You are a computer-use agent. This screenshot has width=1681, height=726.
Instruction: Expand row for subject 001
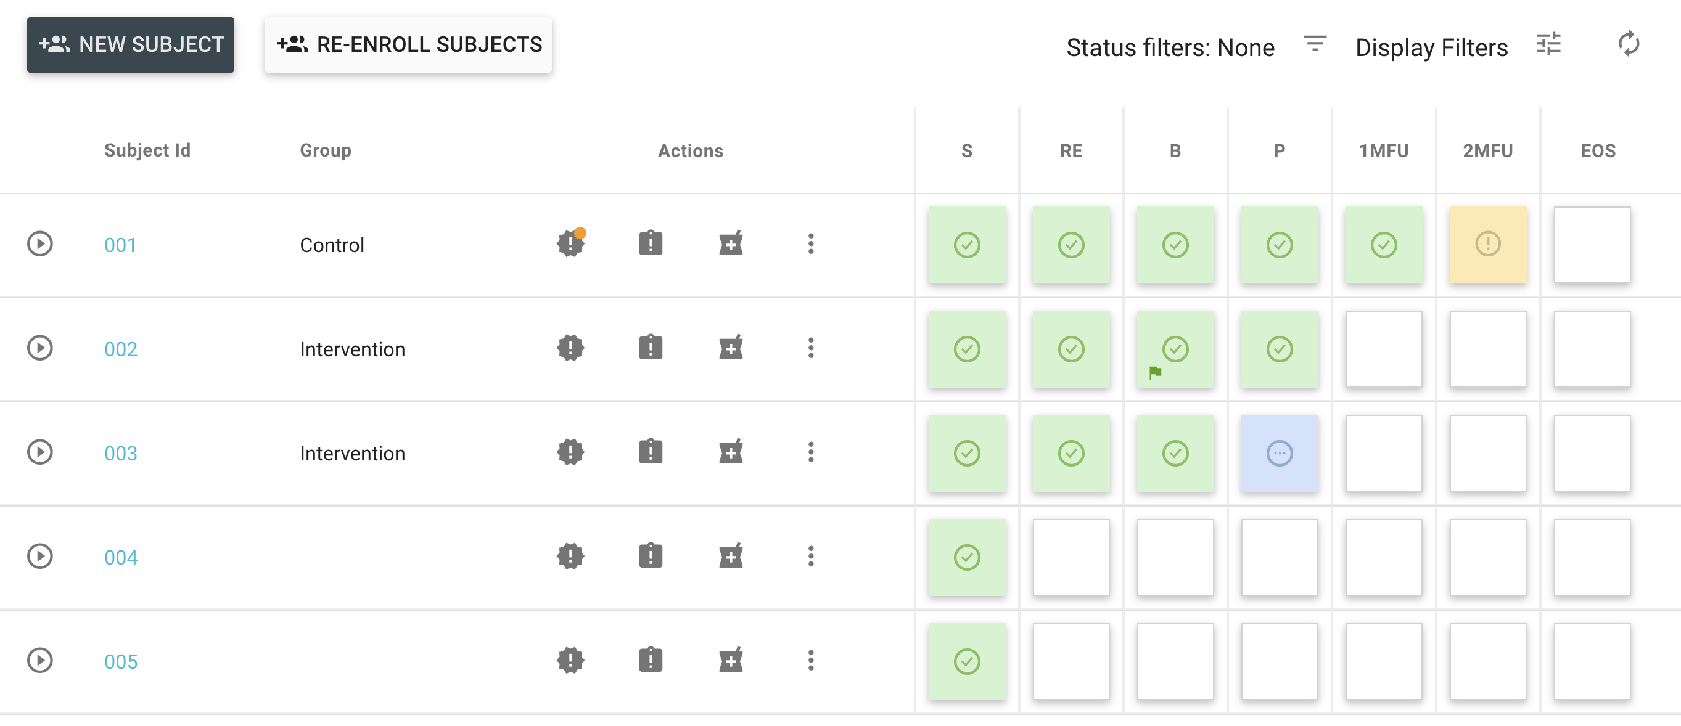40,245
